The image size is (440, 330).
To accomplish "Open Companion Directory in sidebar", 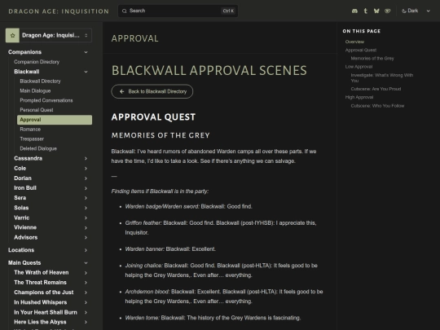I will click(37, 62).
